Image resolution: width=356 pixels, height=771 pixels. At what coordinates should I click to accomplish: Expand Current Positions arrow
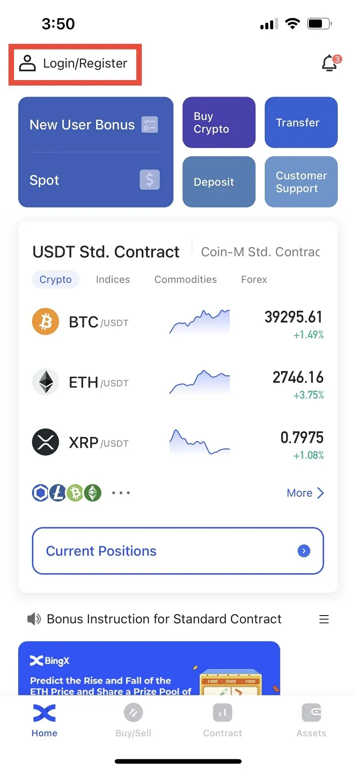(304, 551)
